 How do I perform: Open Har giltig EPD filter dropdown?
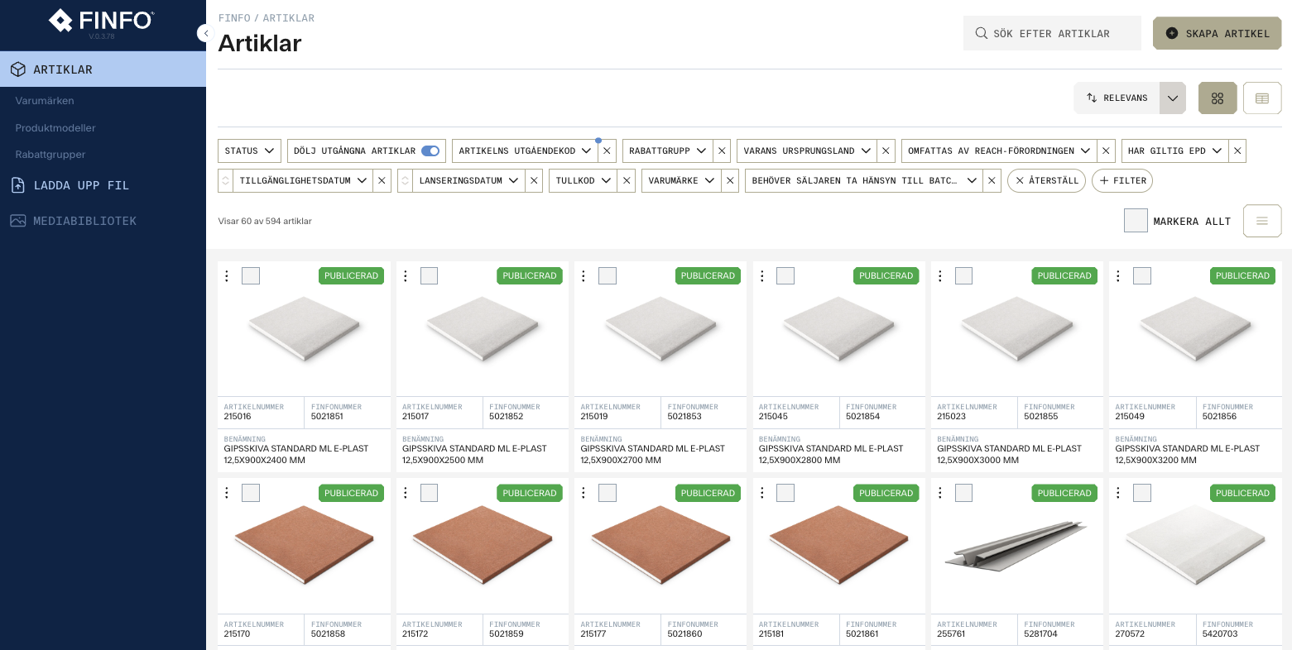1174,151
